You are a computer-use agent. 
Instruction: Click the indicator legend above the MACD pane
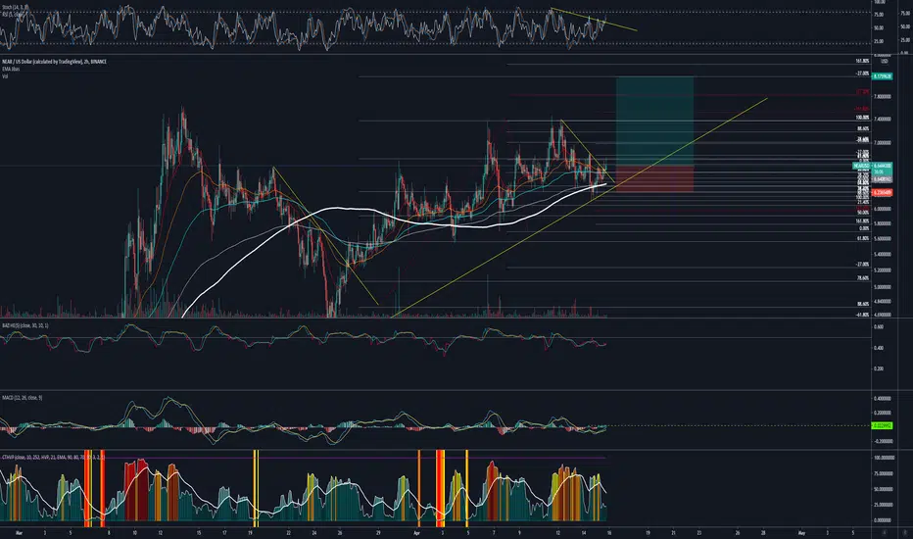(x=25, y=325)
